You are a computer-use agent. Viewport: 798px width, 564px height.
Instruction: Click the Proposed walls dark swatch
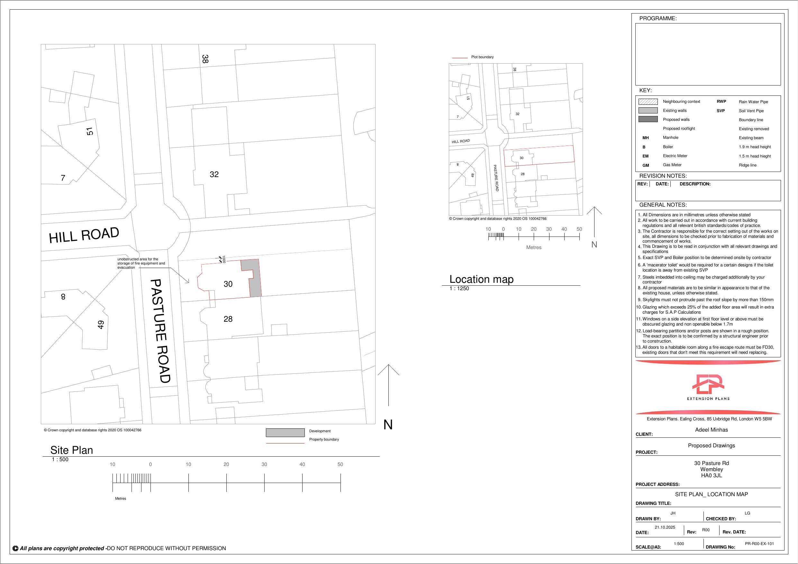click(x=648, y=120)
